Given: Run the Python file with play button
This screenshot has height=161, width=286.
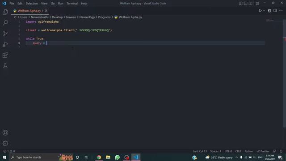Looking at the screenshot, I should coord(260,11).
